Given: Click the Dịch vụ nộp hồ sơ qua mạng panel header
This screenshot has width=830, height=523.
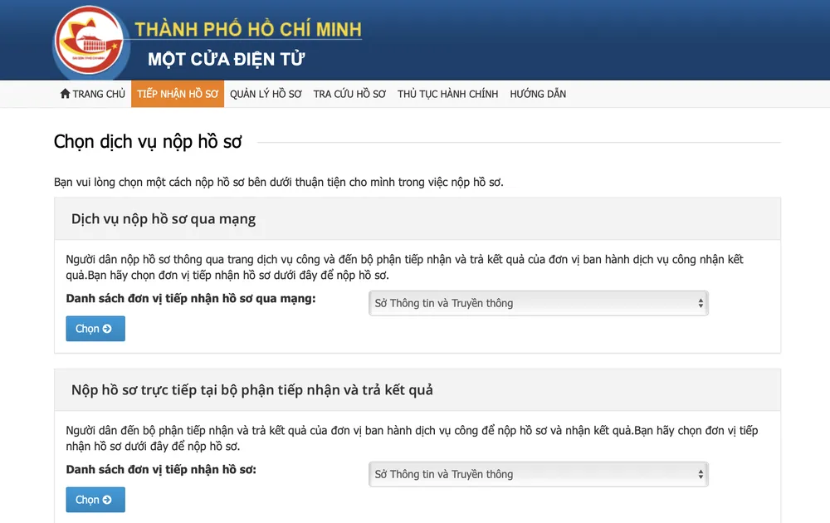Looking at the screenshot, I should click(165, 218).
